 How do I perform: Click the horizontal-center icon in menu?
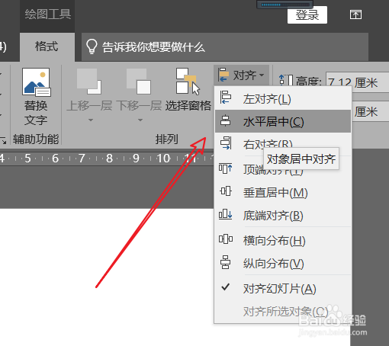pyautogui.click(x=225, y=120)
